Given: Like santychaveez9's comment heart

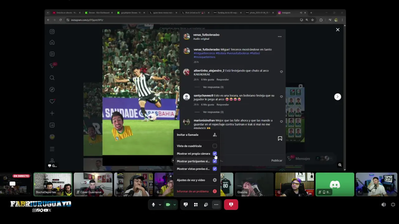Looking at the screenshot, I should click(281, 97).
